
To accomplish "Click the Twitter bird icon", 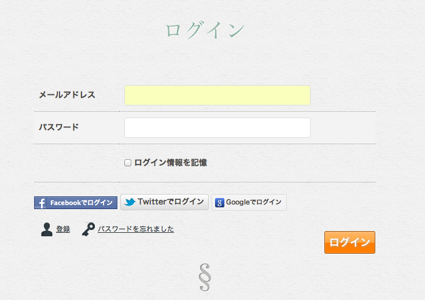I will tap(130, 202).
